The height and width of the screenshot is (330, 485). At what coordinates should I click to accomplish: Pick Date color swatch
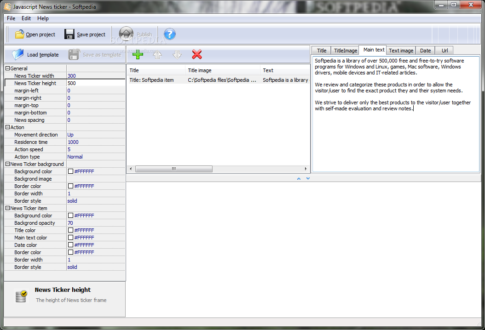(x=70, y=245)
